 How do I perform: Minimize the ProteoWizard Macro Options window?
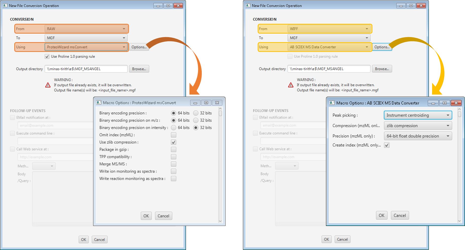tap(195, 103)
